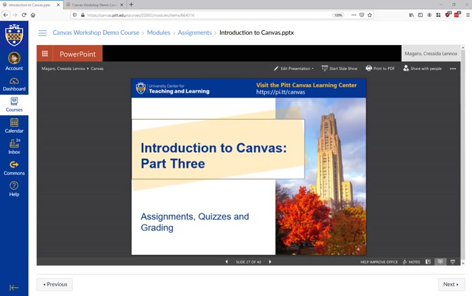This screenshot has width=472, height=296.
Task: Click the Pitt shield logo
Action: point(14,35)
